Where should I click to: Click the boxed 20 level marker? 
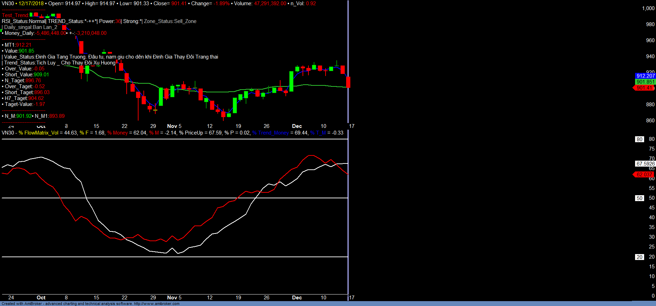pyautogui.click(x=639, y=257)
